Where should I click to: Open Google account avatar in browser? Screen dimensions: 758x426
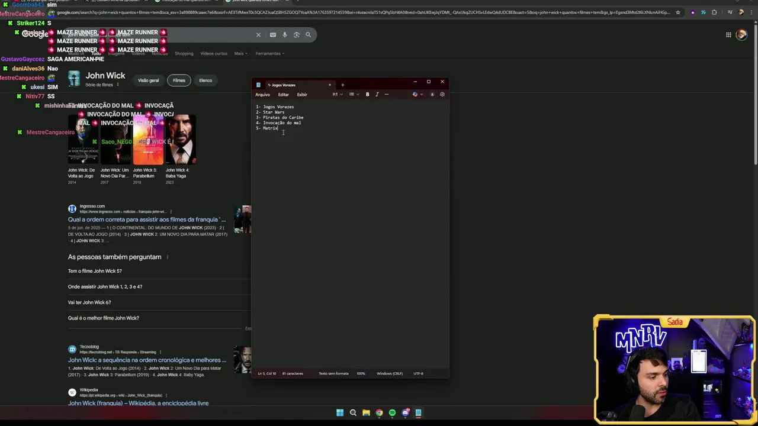pyautogui.click(x=741, y=35)
